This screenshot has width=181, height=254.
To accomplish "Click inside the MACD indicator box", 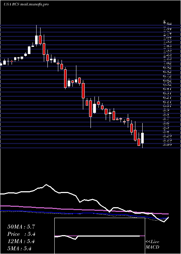I will tap(100, 236).
